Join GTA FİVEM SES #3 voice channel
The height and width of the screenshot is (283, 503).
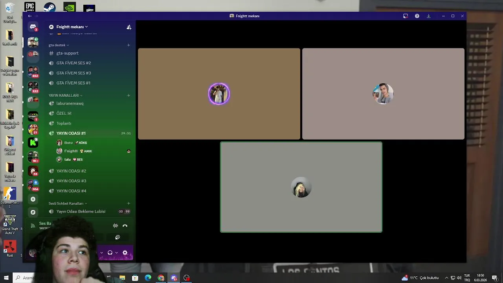point(90,73)
